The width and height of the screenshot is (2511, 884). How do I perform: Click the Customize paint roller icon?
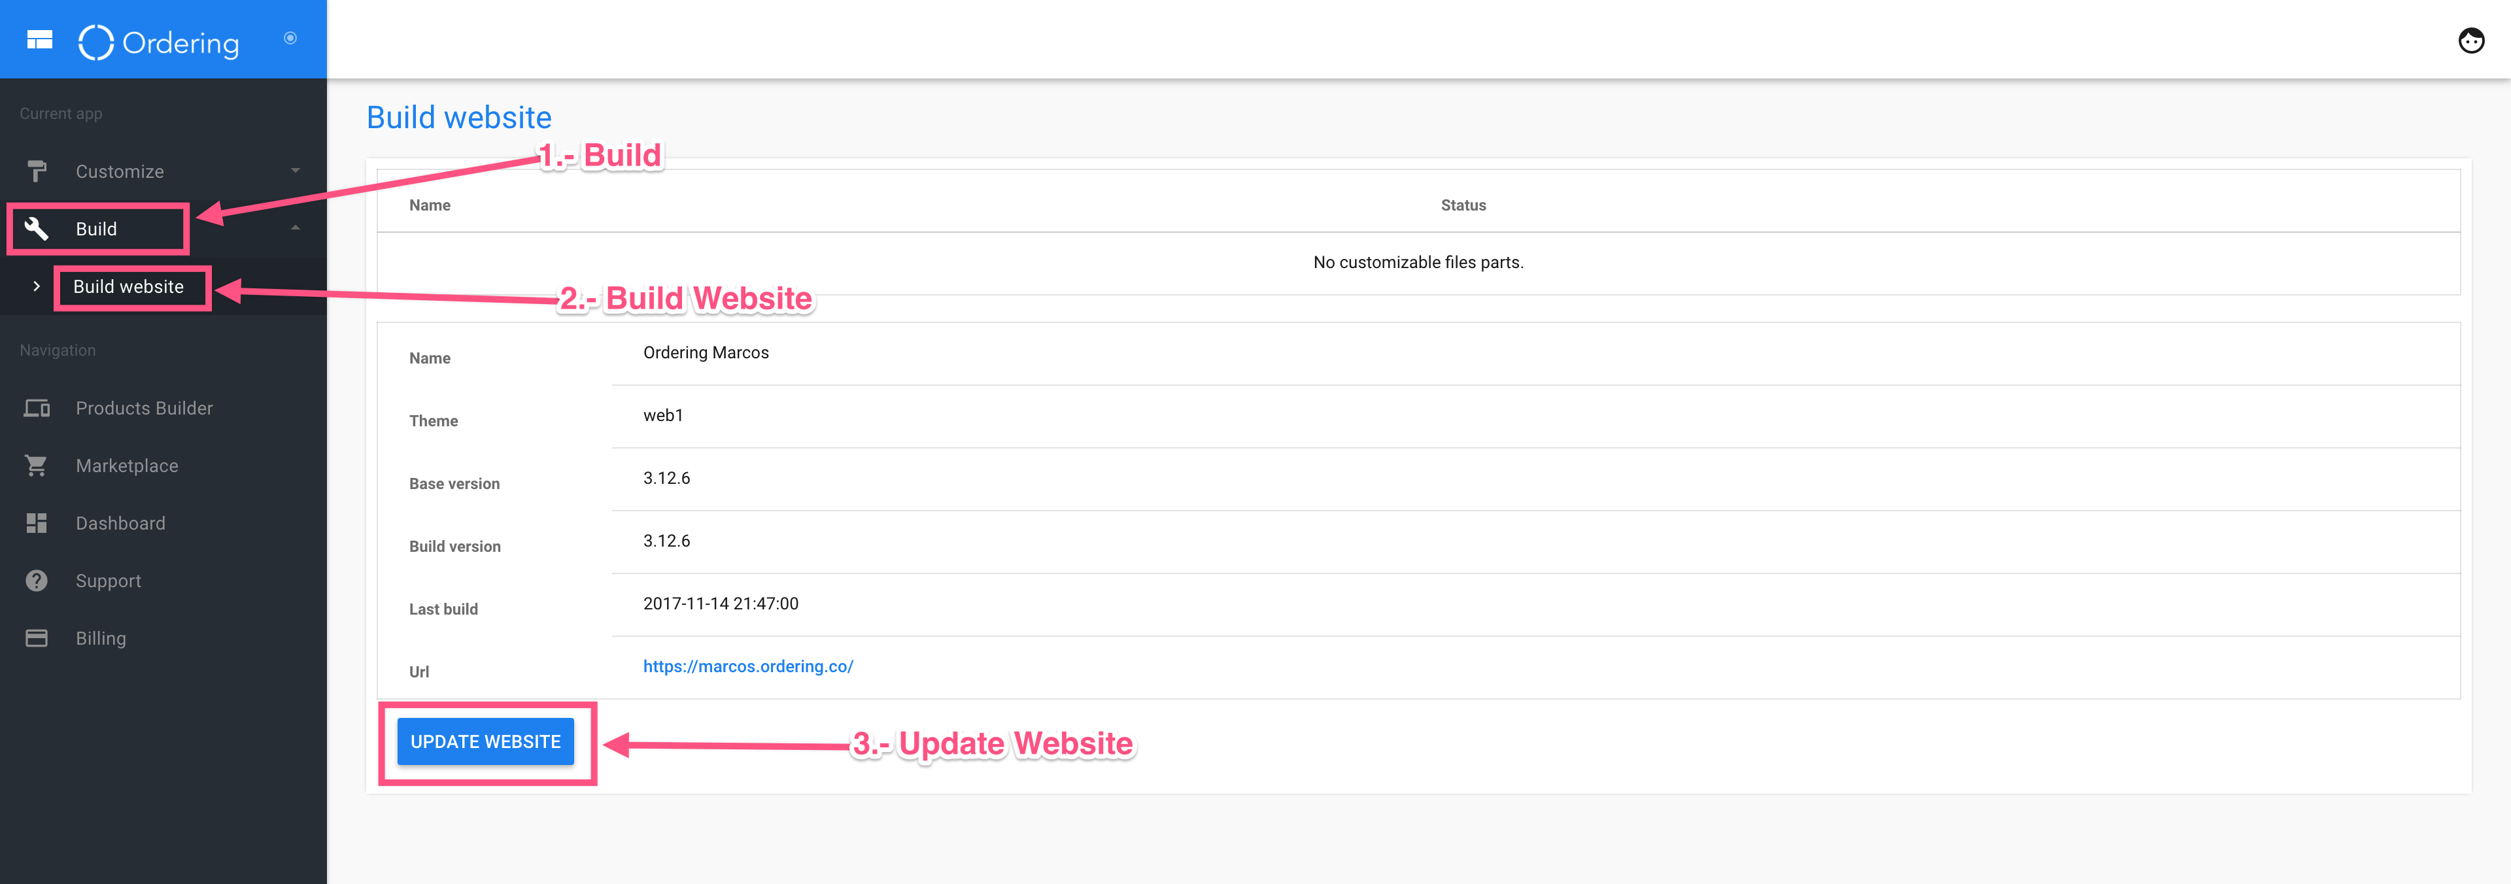[x=37, y=171]
